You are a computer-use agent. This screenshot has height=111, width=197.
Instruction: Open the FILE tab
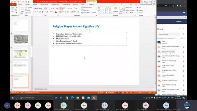click(13, 5)
